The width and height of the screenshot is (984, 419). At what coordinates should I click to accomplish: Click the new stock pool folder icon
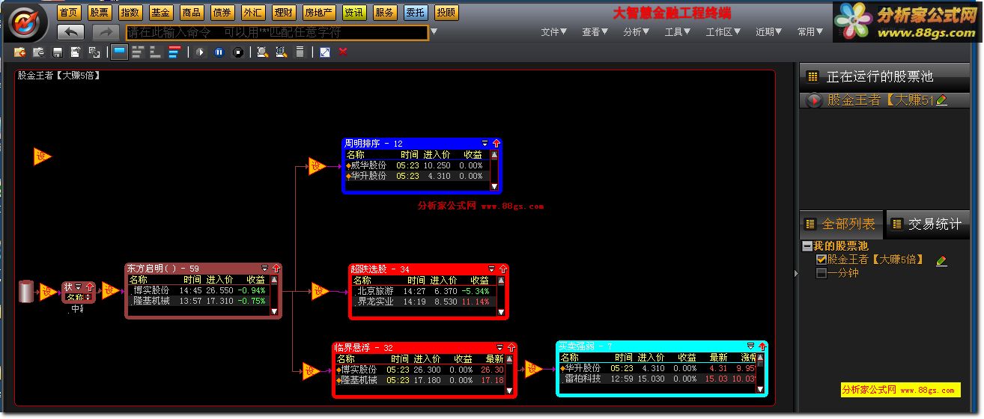(x=20, y=52)
